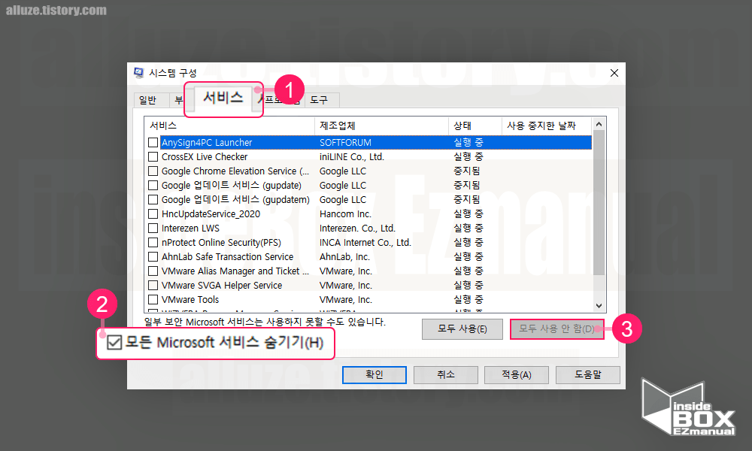Tick AhnLab Safe Transaction Service checkbox
This screenshot has height=451, width=752.
tap(153, 257)
